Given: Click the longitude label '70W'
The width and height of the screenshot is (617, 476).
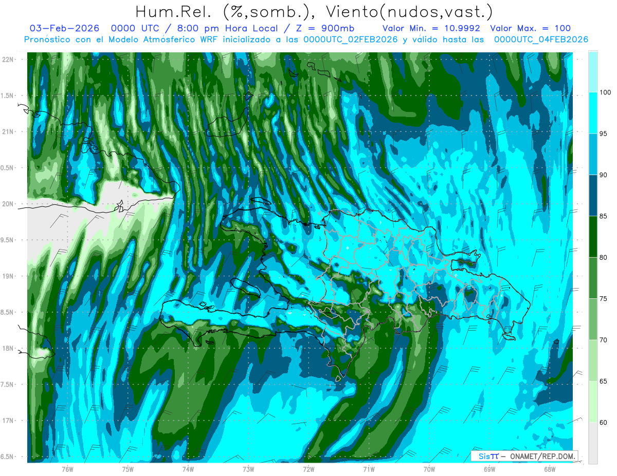Looking at the screenshot, I should pyautogui.click(x=429, y=469).
